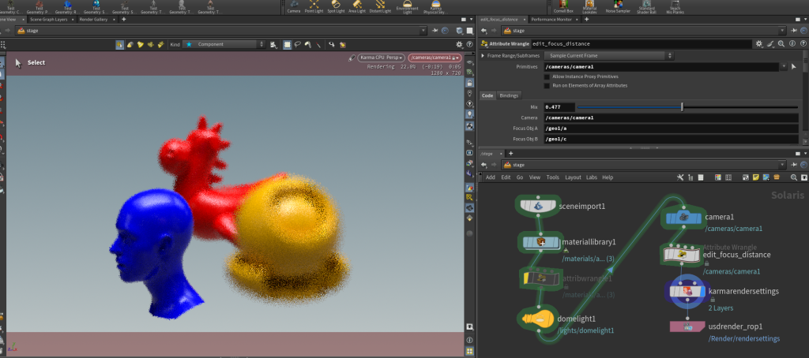Open the Kind Component dropdown
Image resolution: width=809 pixels, height=358 pixels.
point(225,44)
